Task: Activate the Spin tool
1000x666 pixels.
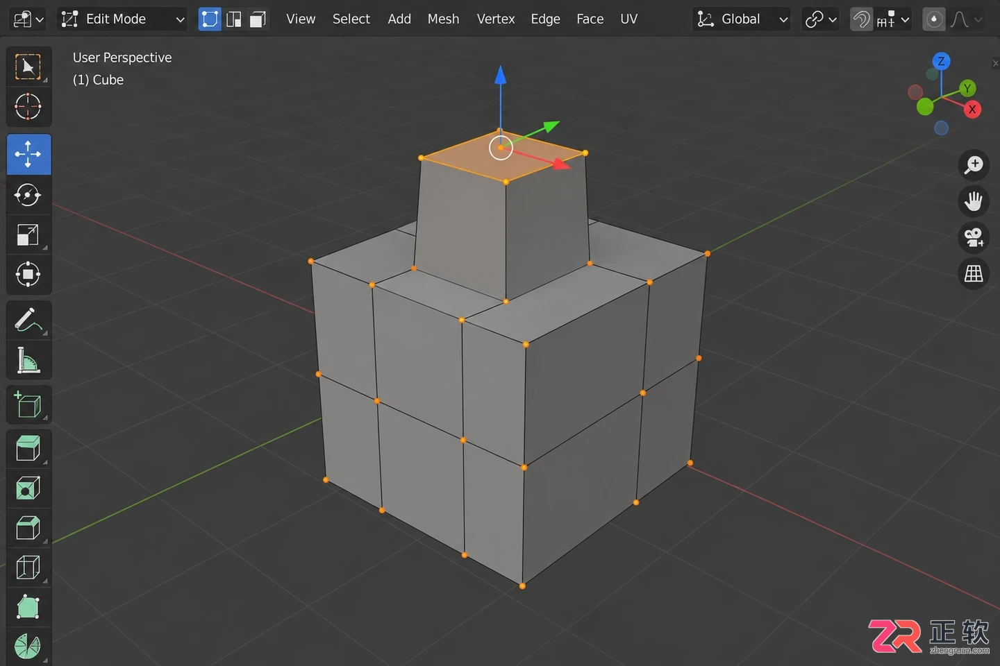Action: click(28, 647)
